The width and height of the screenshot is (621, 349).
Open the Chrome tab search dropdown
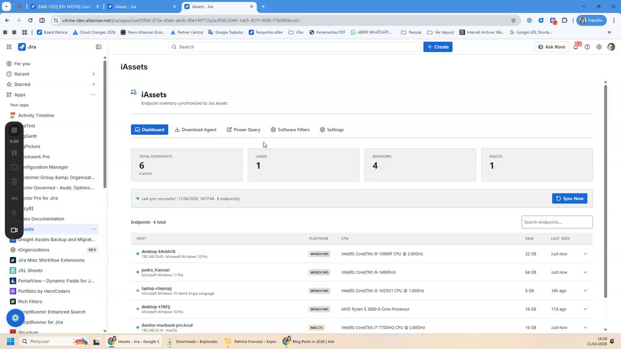7,7
